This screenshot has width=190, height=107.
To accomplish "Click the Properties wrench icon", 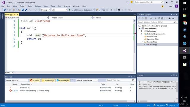I will pos(170,18).
